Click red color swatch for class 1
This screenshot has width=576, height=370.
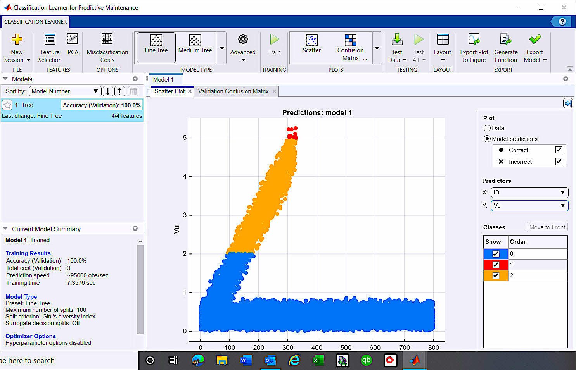click(x=496, y=265)
